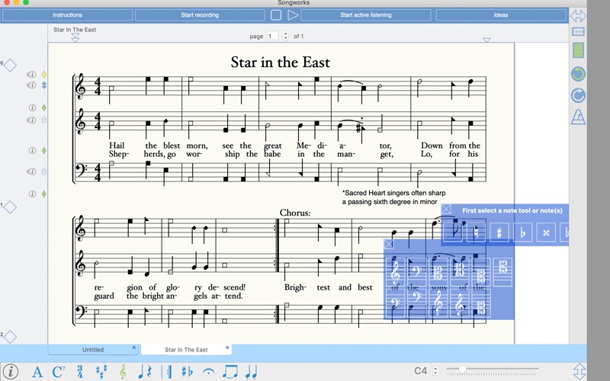Click the vertical double-arrow icon at bottom right

579,371
